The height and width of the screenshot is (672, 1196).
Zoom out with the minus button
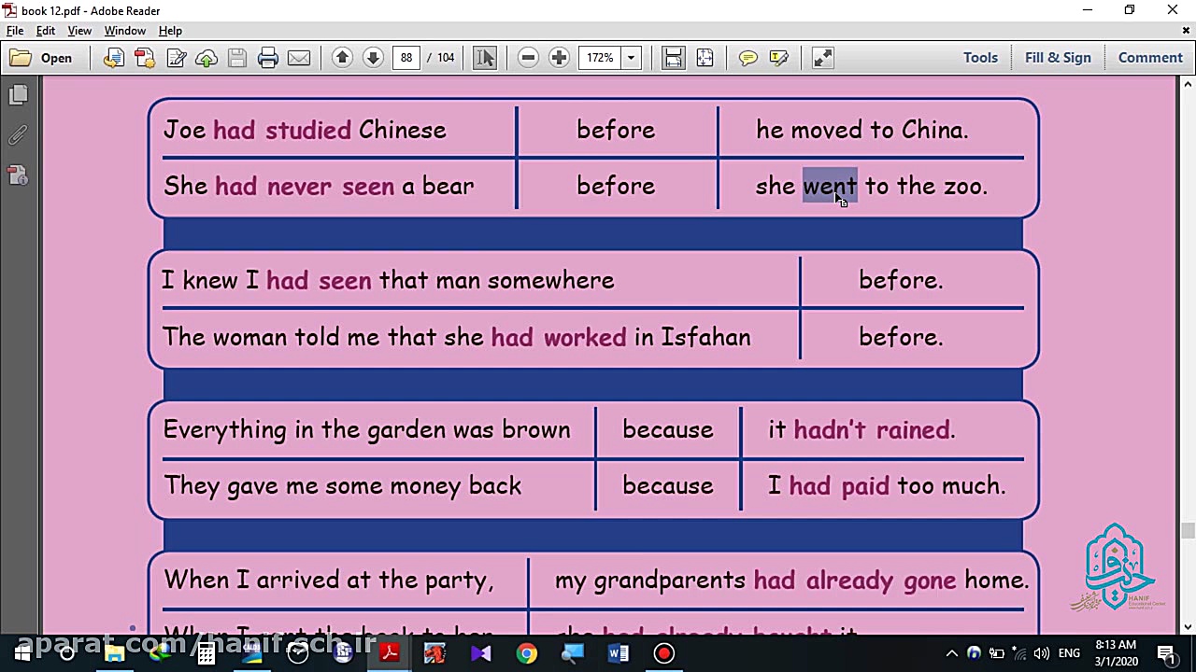click(x=528, y=58)
